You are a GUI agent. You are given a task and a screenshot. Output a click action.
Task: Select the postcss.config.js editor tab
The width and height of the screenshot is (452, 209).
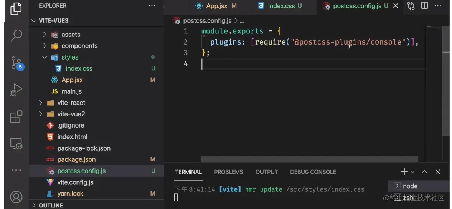tap(356, 6)
